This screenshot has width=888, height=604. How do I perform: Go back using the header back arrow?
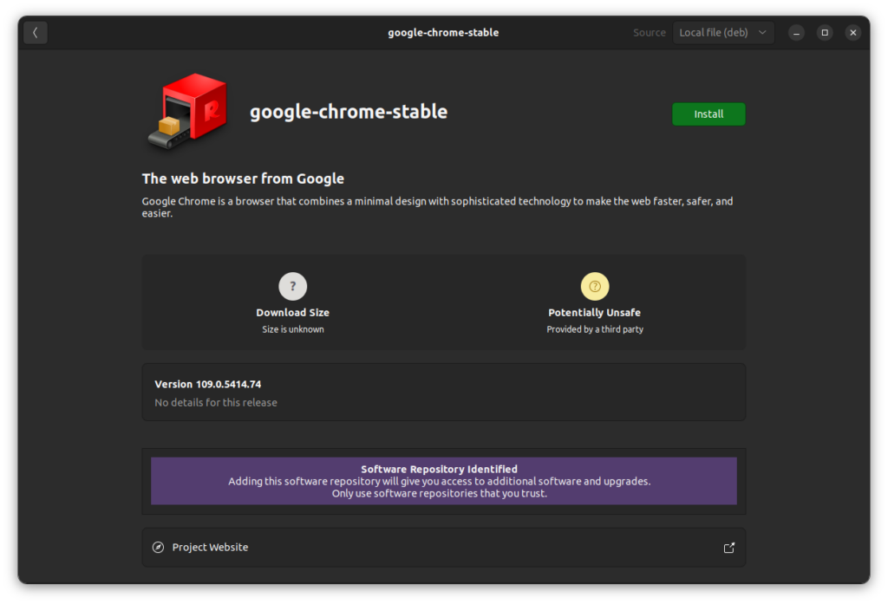tap(35, 32)
